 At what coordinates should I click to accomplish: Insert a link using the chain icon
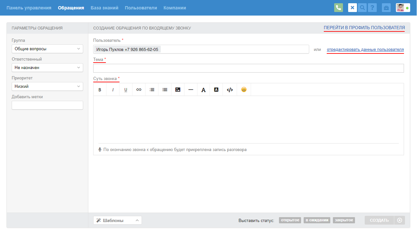[x=139, y=90]
